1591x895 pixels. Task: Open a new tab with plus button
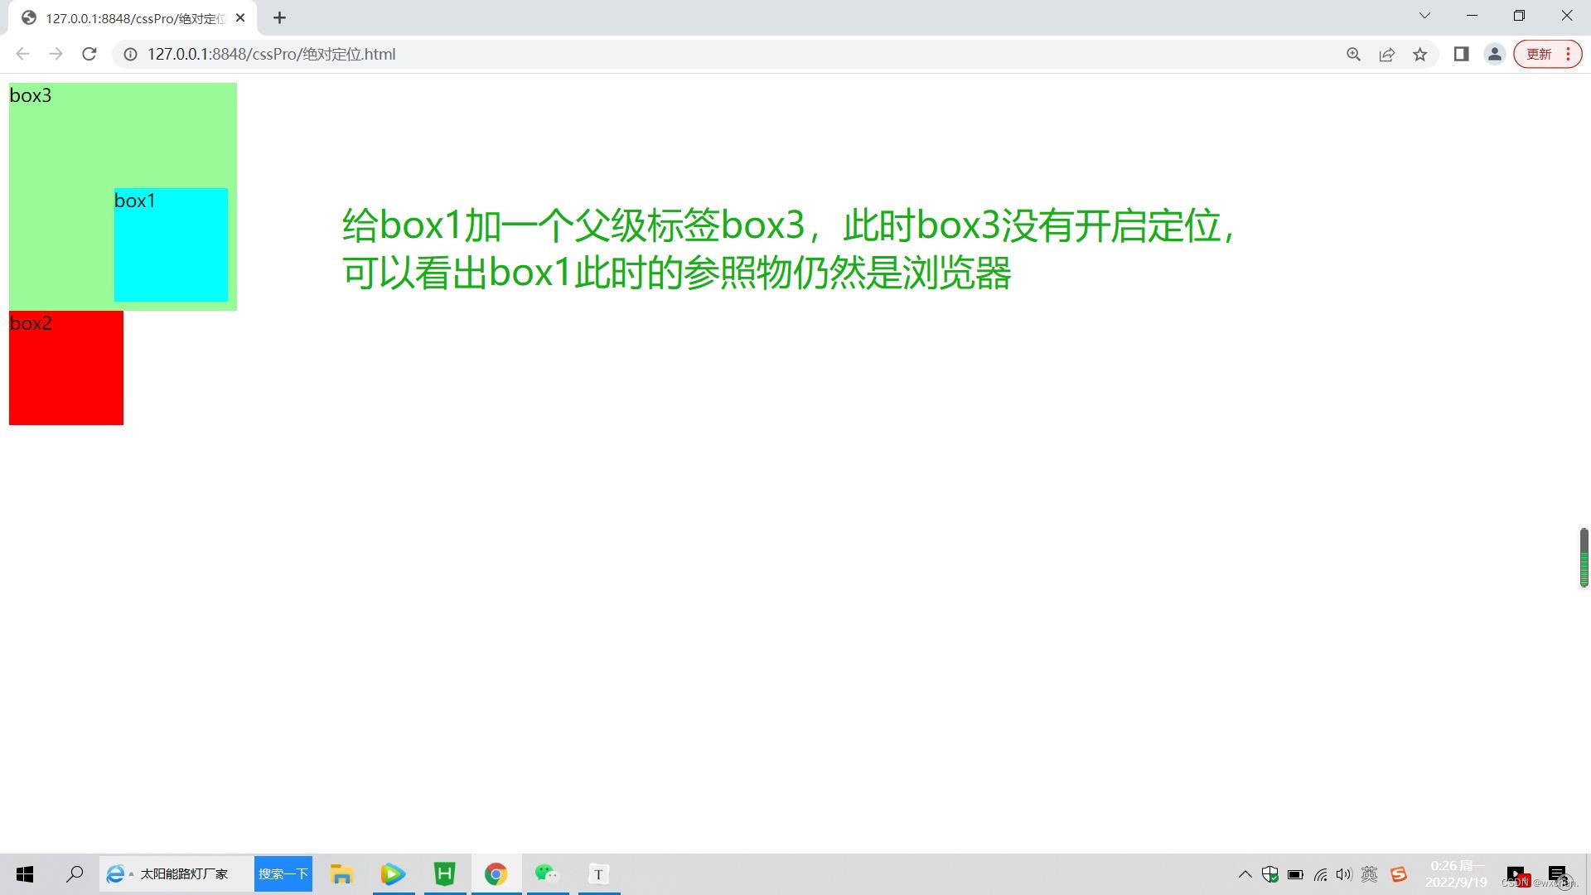(279, 17)
